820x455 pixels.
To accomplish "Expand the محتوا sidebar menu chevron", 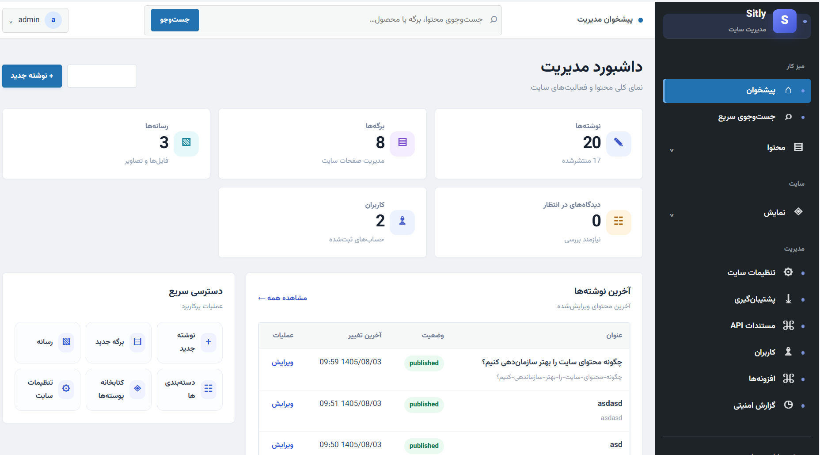I will tap(672, 150).
